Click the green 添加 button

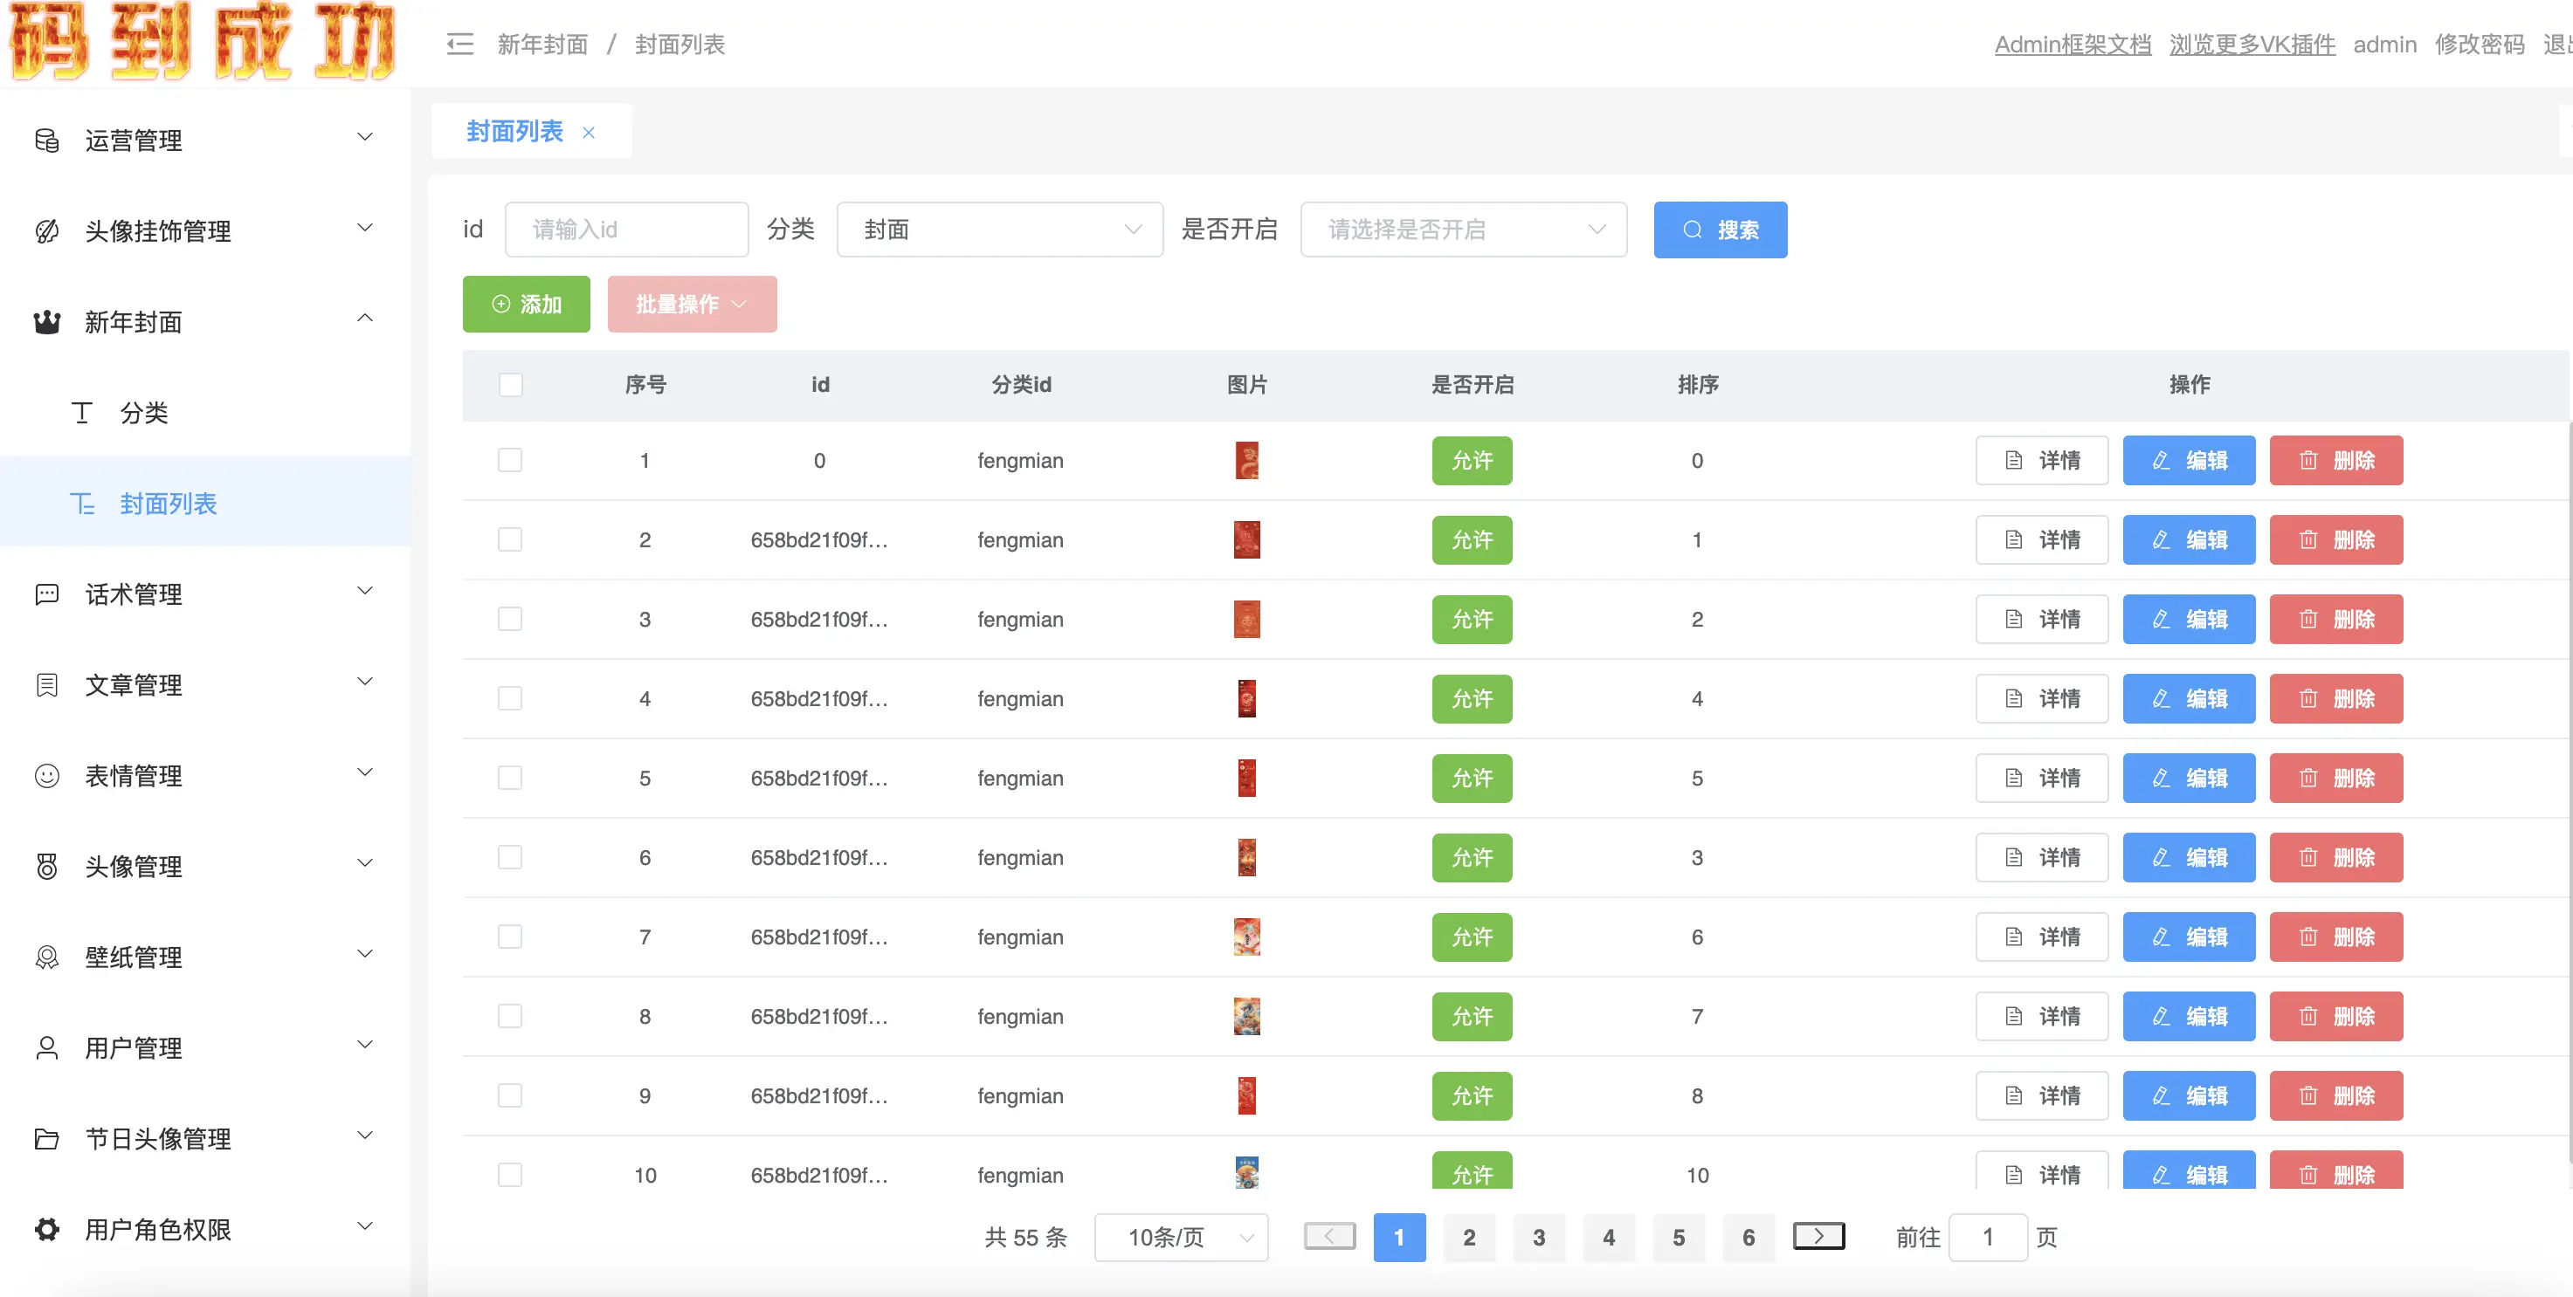[x=527, y=304]
